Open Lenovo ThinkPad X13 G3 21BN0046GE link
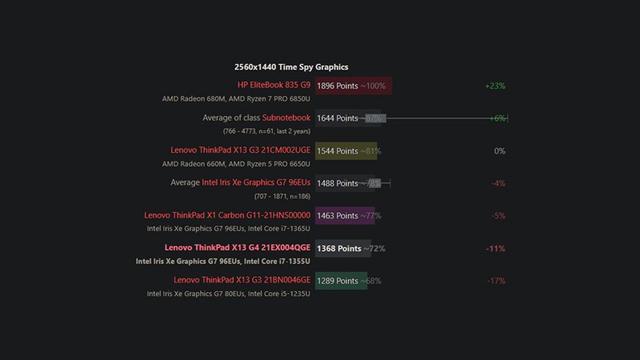The image size is (640, 360). (242, 280)
